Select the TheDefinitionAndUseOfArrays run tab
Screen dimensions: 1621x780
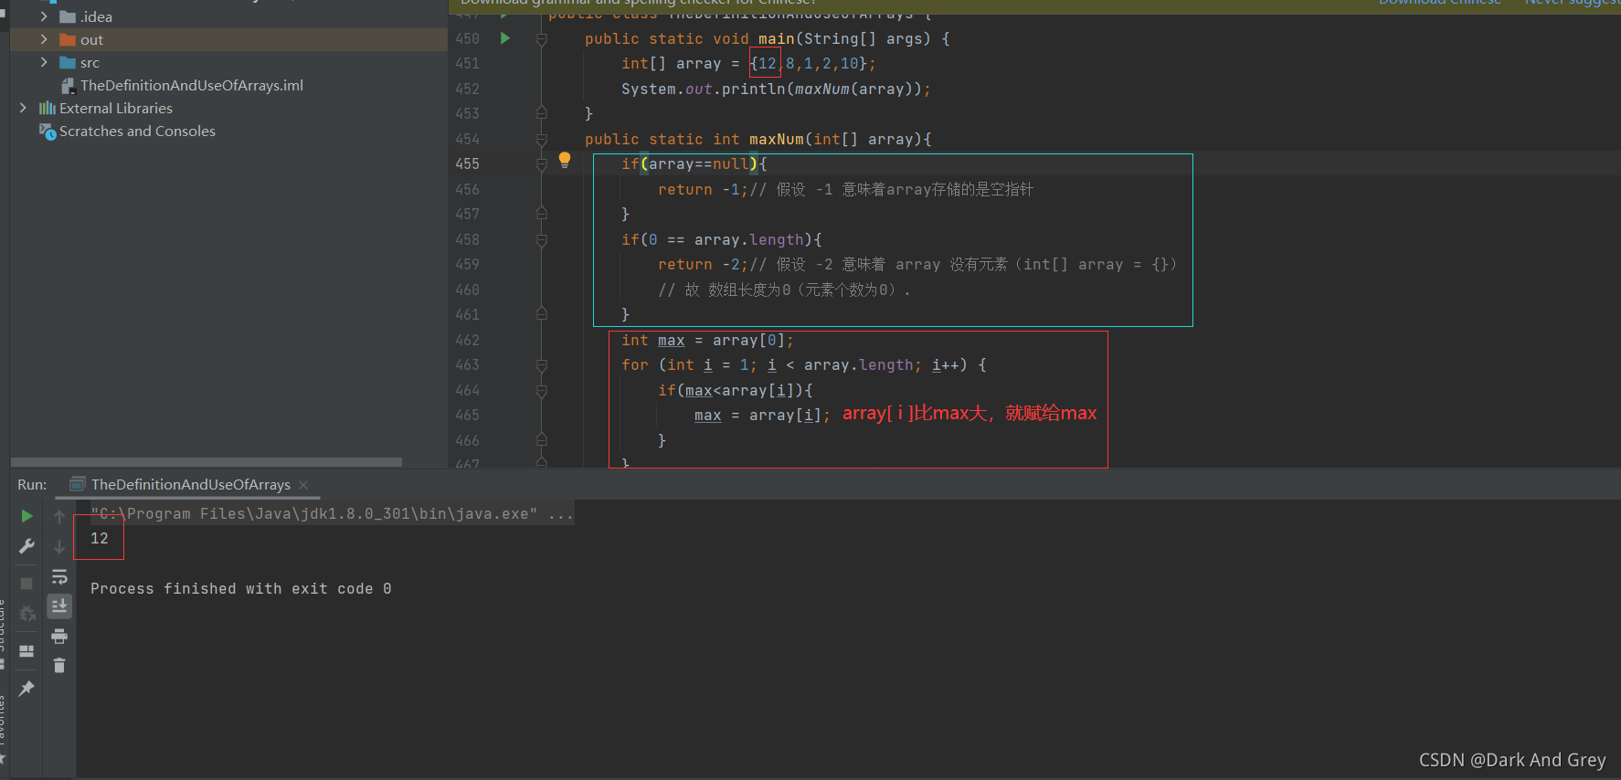click(190, 484)
